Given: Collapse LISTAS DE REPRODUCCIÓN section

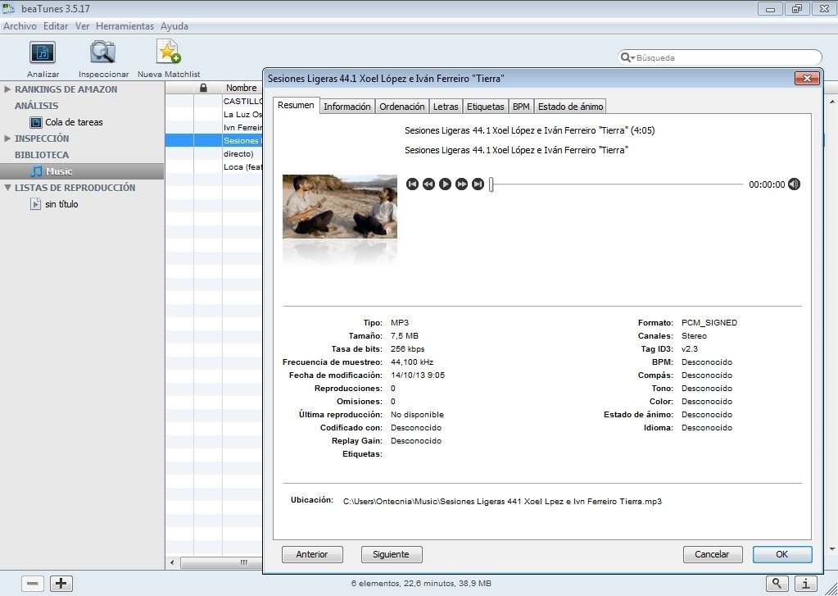Looking at the screenshot, I should (7, 187).
